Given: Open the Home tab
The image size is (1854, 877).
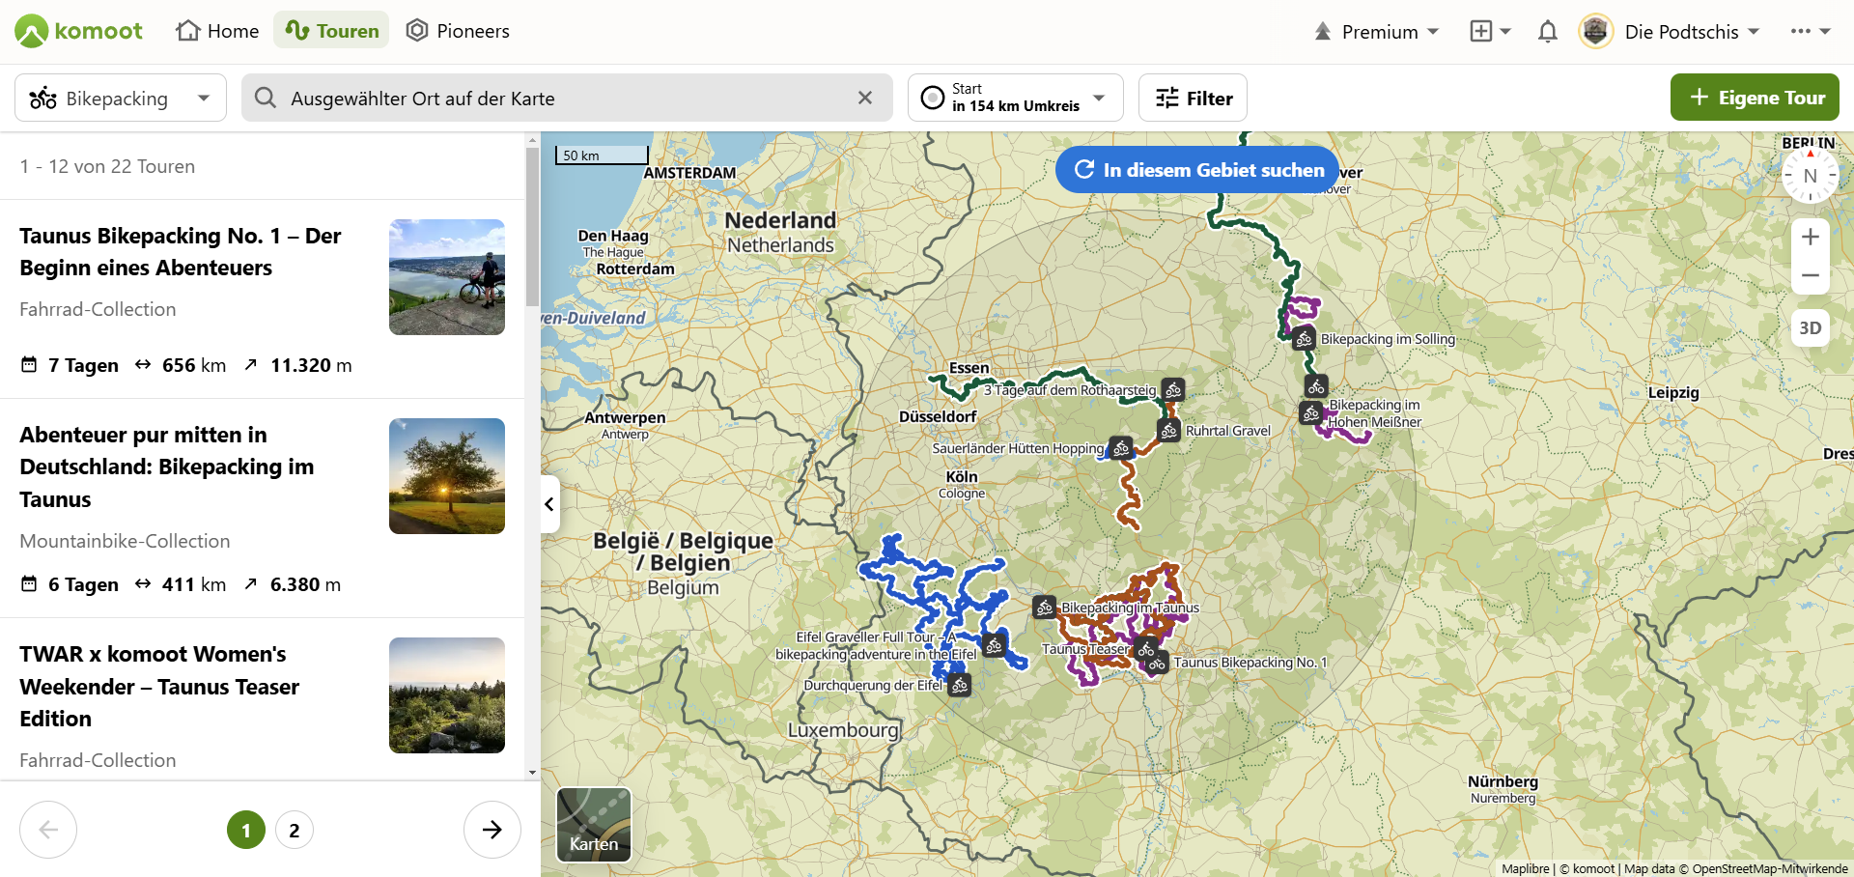Looking at the screenshot, I should 218,31.
